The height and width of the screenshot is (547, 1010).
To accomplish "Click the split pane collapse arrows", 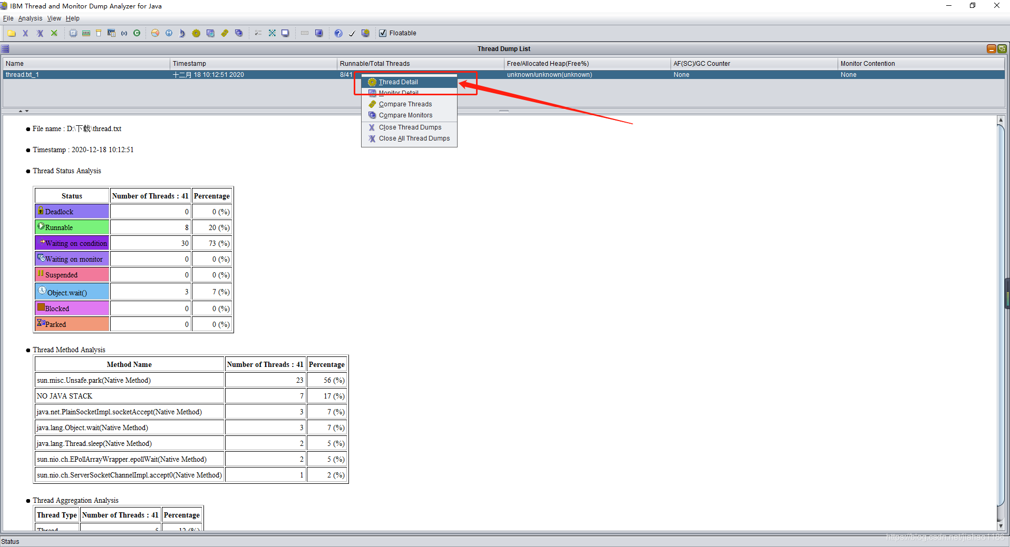I will (x=24, y=111).
